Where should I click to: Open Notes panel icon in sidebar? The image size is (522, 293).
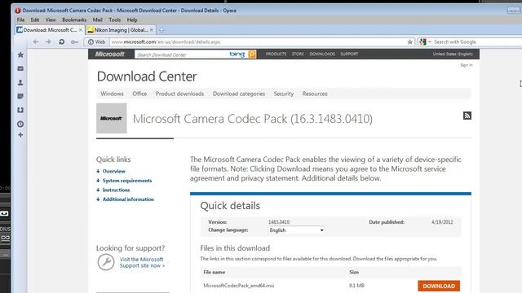[x=20, y=96]
